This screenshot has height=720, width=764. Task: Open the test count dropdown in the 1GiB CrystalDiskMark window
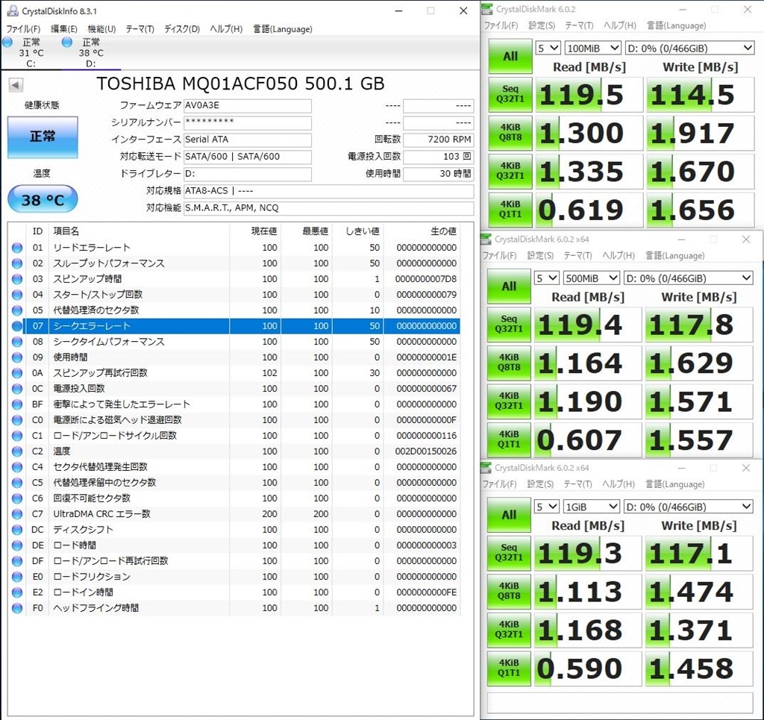pos(546,507)
